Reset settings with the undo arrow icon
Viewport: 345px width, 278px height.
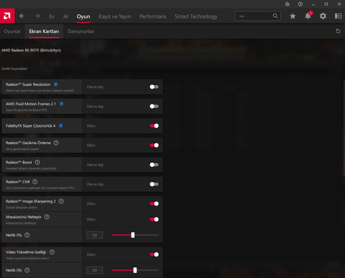[x=338, y=31]
